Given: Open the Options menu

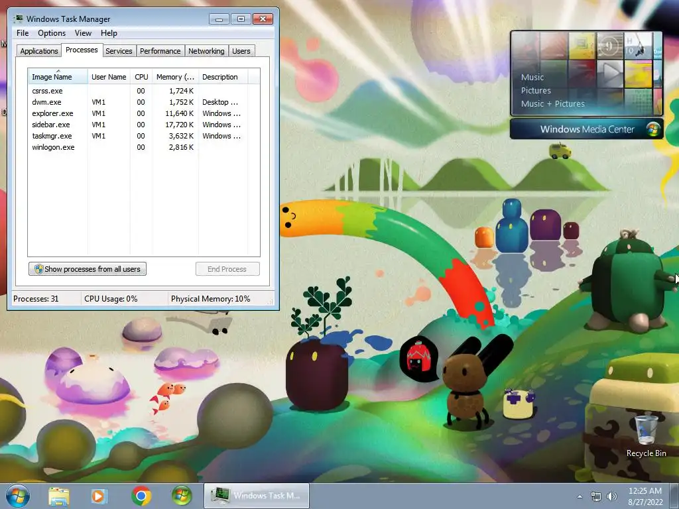Looking at the screenshot, I should point(52,33).
